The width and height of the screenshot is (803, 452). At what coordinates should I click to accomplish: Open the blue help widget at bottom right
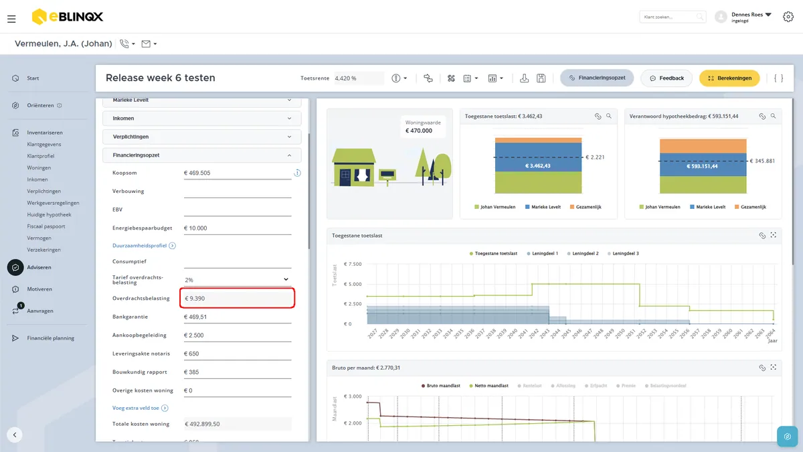[x=787, y=436]
